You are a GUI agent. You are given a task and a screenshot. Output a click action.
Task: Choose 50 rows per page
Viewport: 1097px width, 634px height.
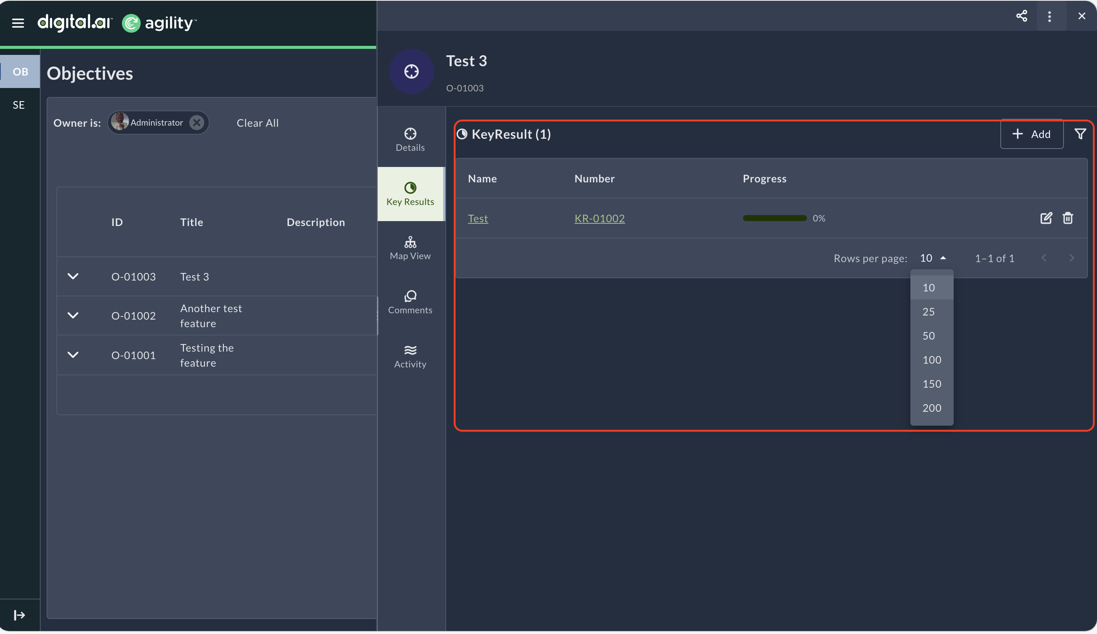point(932,335)
